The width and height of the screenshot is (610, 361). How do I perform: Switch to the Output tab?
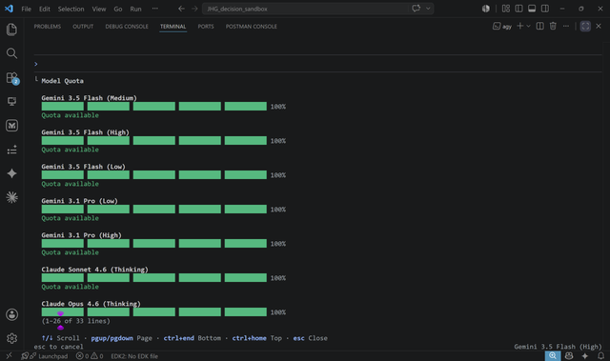[83, 27]
